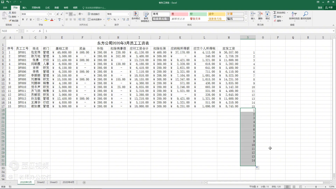Toggle middle vertical alignment
Screen dimensions: 336x189
71,14
